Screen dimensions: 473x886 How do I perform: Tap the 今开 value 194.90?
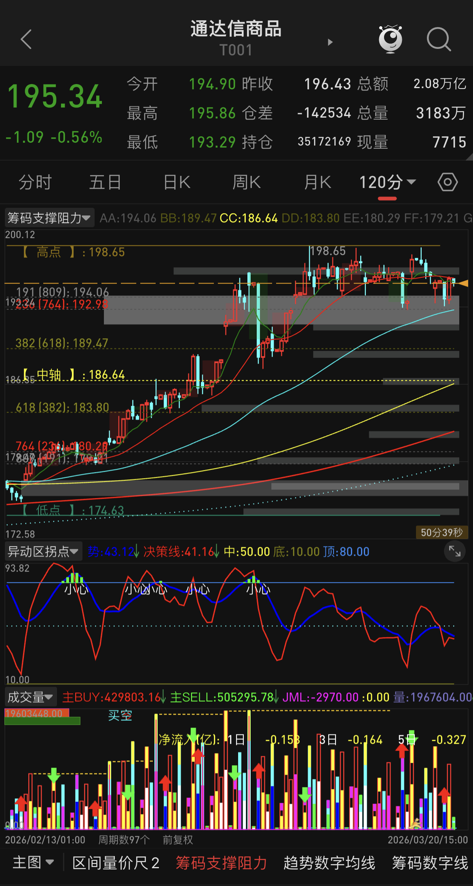[212, 84]
